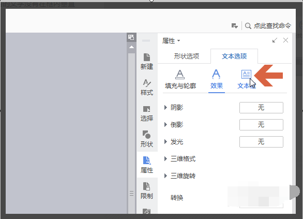Click the scrollbar up arrow
This screenshot has width=303, height=219.
(x=132, y=47)
